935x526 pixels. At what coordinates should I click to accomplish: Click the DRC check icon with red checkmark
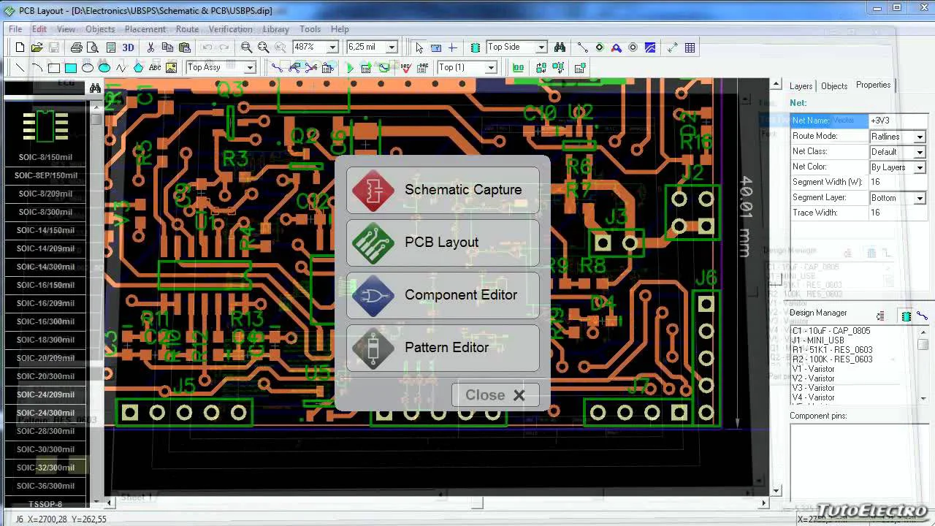[406, 68]
